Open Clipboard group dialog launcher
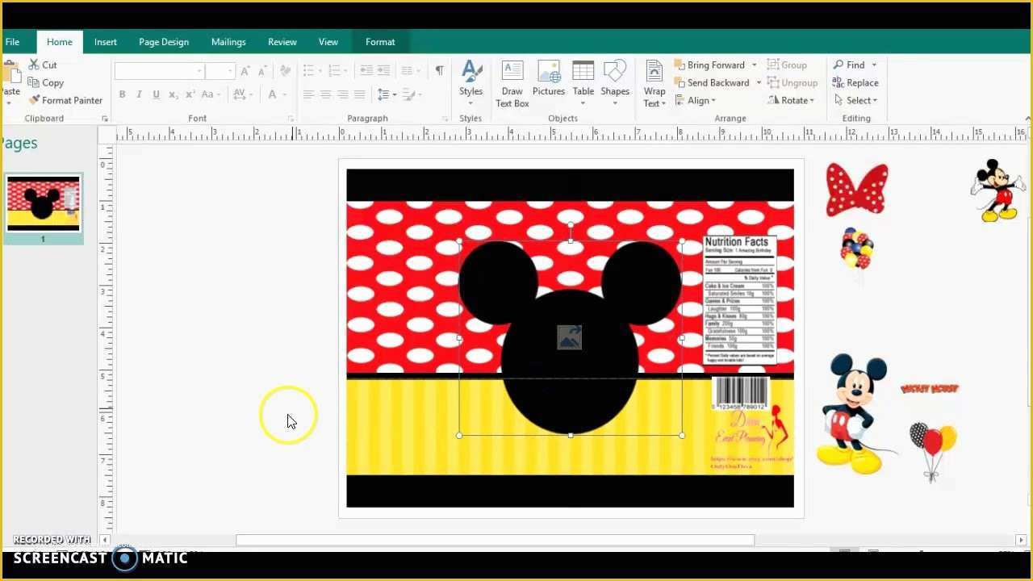Screen dimensions: 1033x581 point(105,119)
